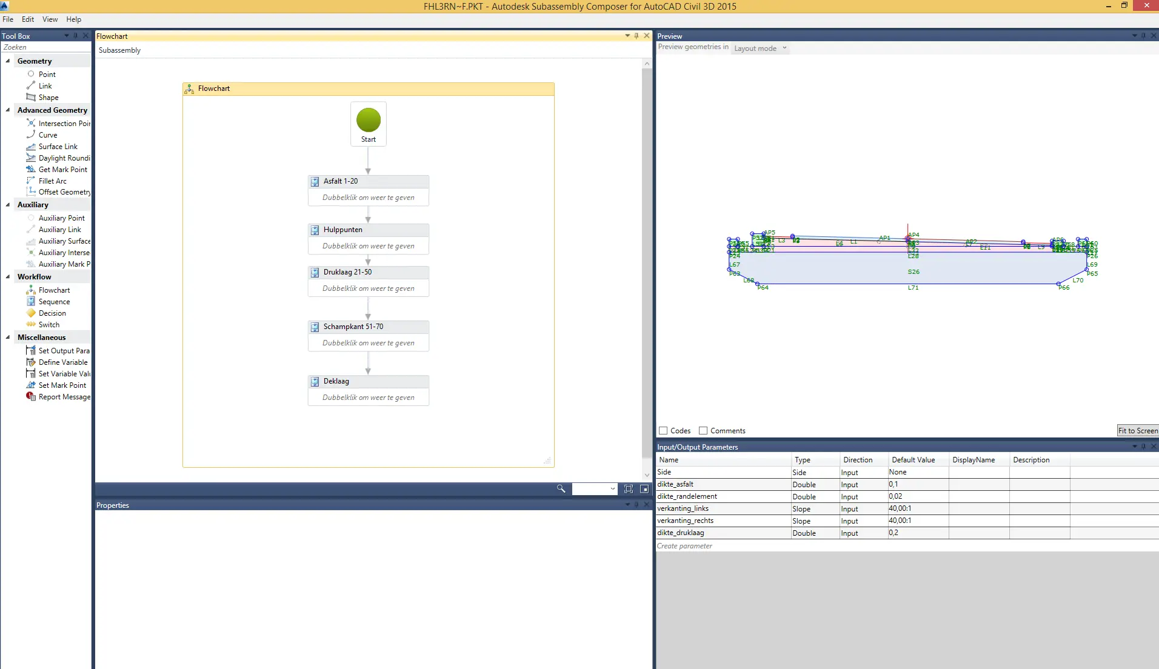Pick the Set Output Parameter icon

click(x=31, y=350)
